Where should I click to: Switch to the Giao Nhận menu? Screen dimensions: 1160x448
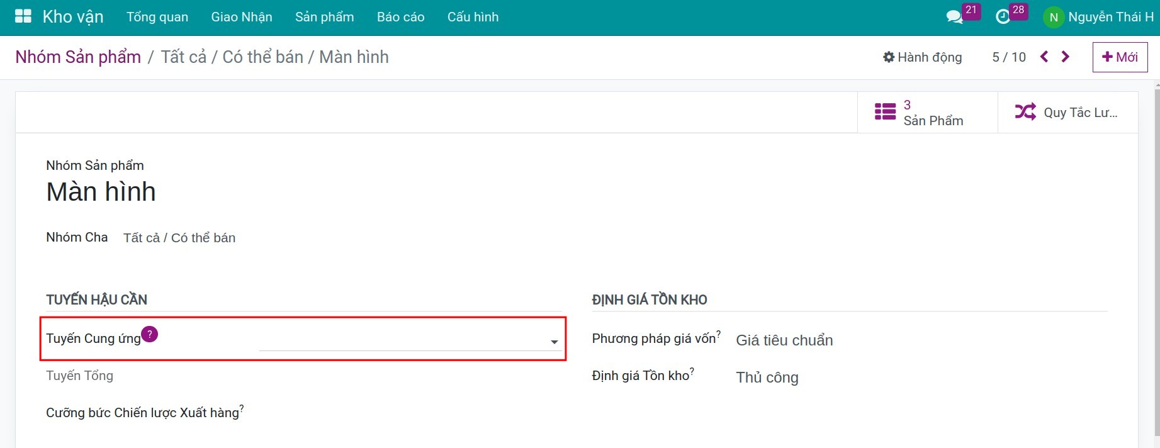(242, 17)
